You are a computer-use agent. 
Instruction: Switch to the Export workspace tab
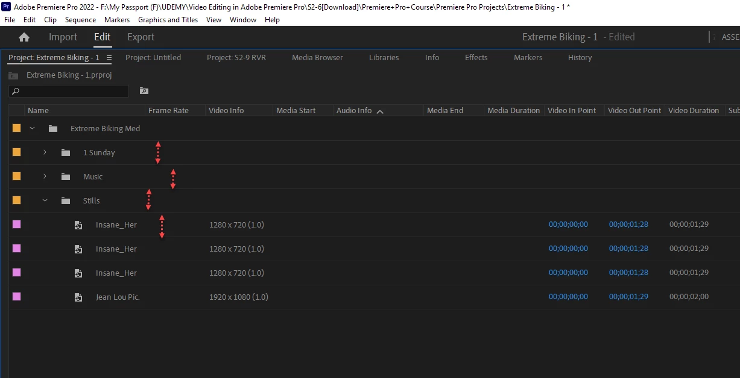(x=141, y=37)
